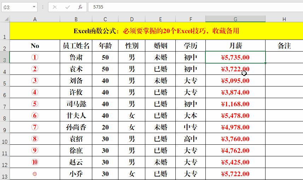The width and height of the screenshot is (303, 180).
Task: Select salary cell ¥4,978.00
Action: tap(235, 127)
